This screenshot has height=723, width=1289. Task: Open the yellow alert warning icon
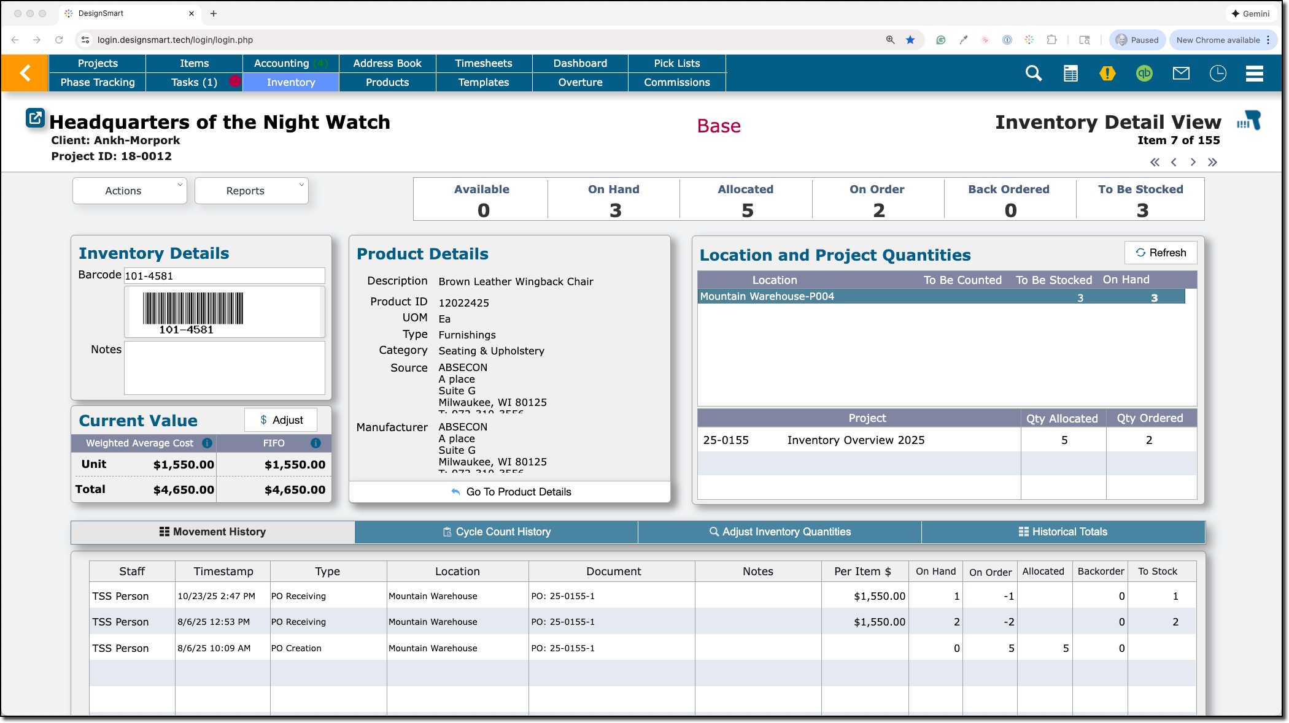(x=1107, y=74)
